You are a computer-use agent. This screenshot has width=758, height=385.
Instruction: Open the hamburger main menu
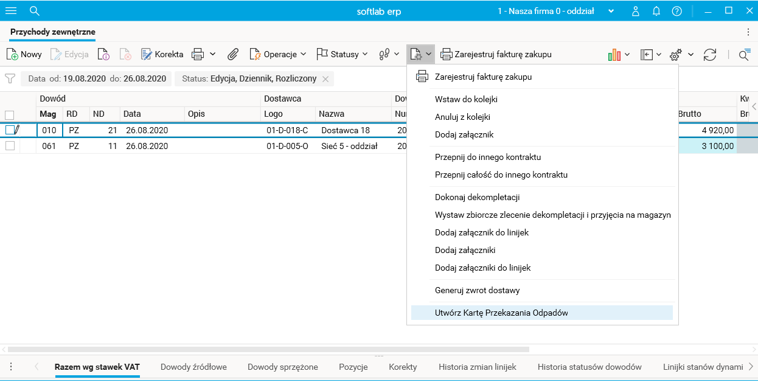pos(11,11)
